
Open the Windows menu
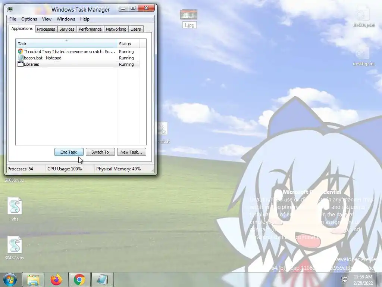(x=66, y=19)
